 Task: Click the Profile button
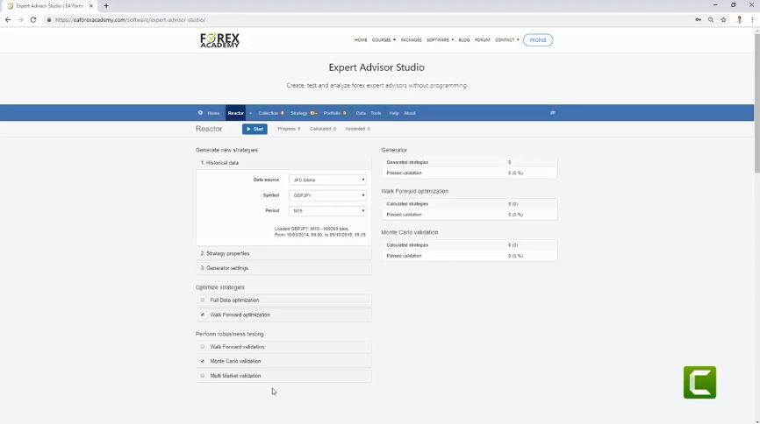(538, 40)
